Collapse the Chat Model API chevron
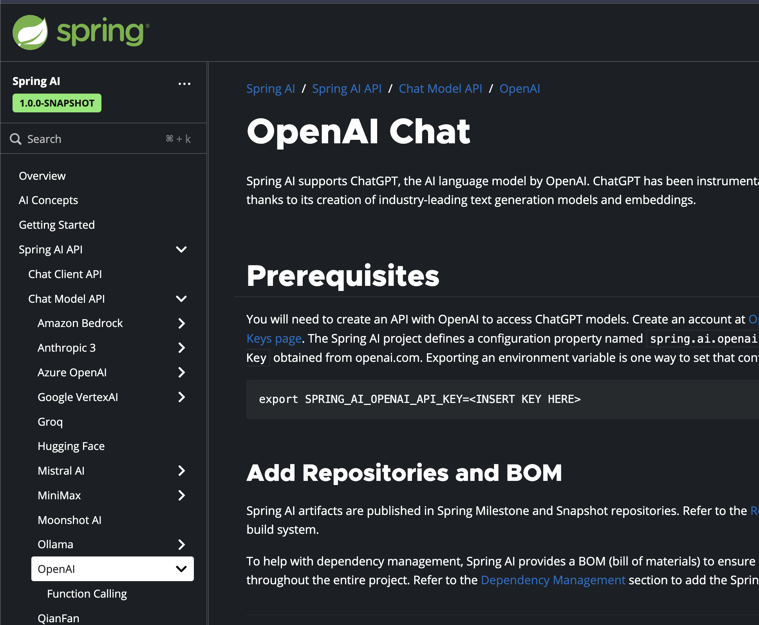Screen dimensions: 759x625 coord(181,299)
